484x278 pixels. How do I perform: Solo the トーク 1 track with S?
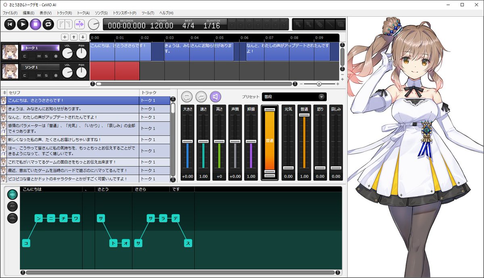46,56
